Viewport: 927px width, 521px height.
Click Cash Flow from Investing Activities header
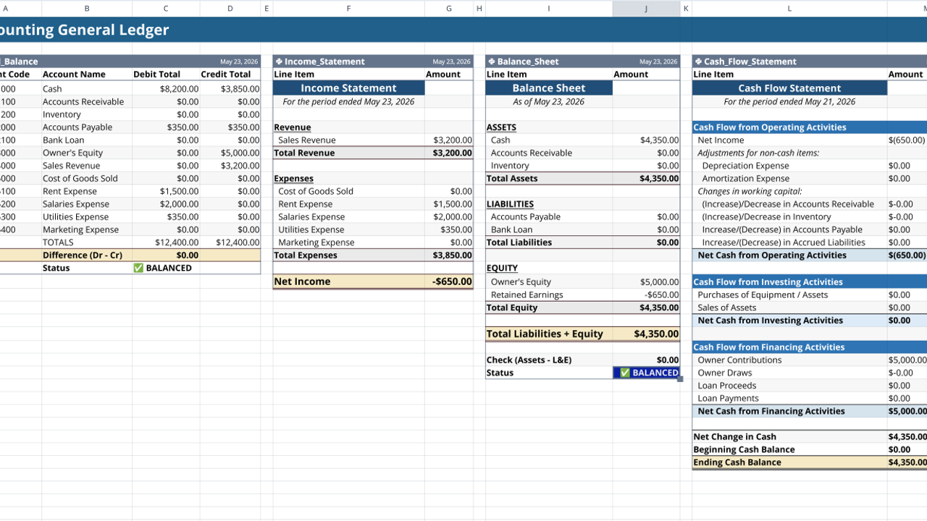pos(789,282)
